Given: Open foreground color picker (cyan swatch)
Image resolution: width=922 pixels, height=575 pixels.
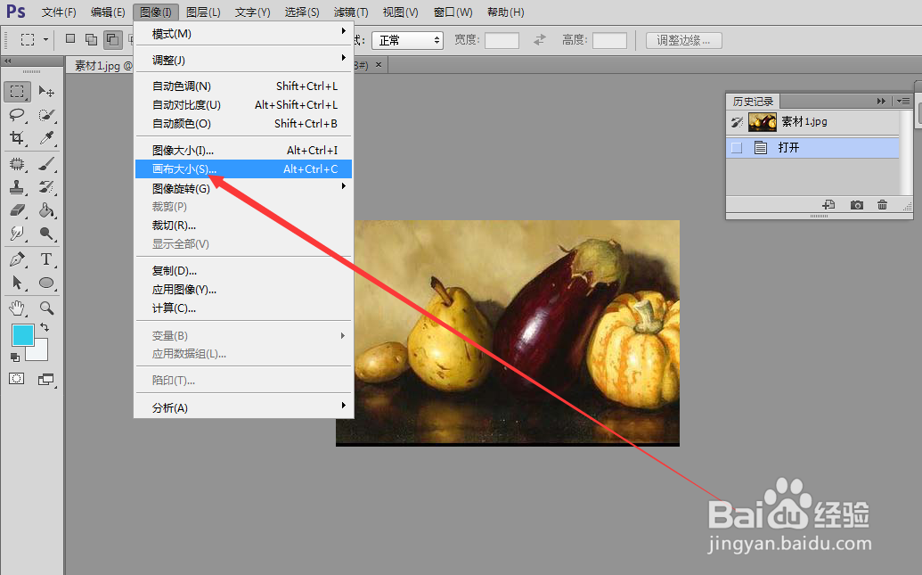Looking at the screenshot, I should coord(21,334).
